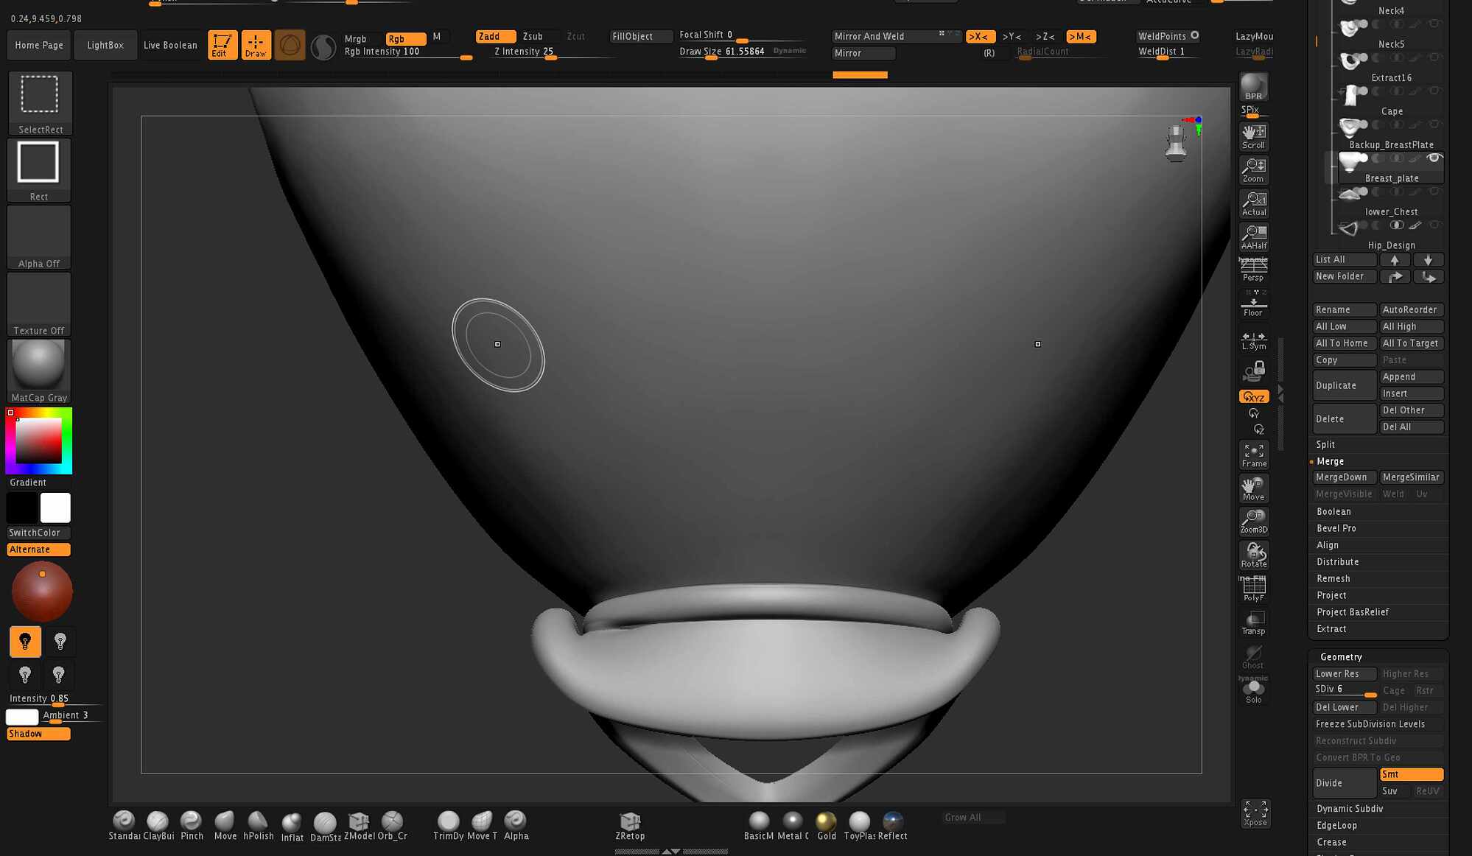The image size is (1472, 856).
Task: Duplicate the current subtool
Action: 1344,385
